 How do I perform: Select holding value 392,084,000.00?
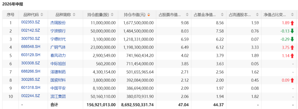(140, 80)
